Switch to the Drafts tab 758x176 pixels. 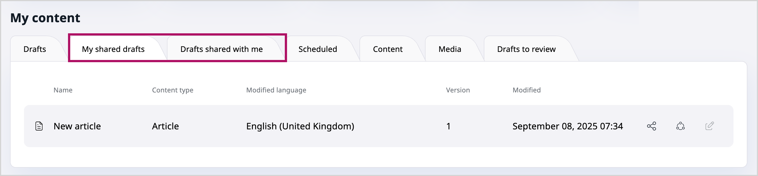tap(35, 49)
